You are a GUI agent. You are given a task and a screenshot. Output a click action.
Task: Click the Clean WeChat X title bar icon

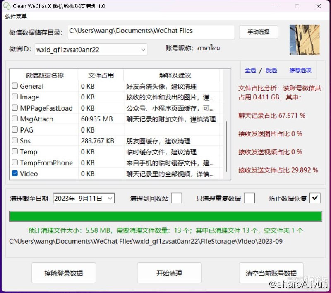click(x=6, y=6)
